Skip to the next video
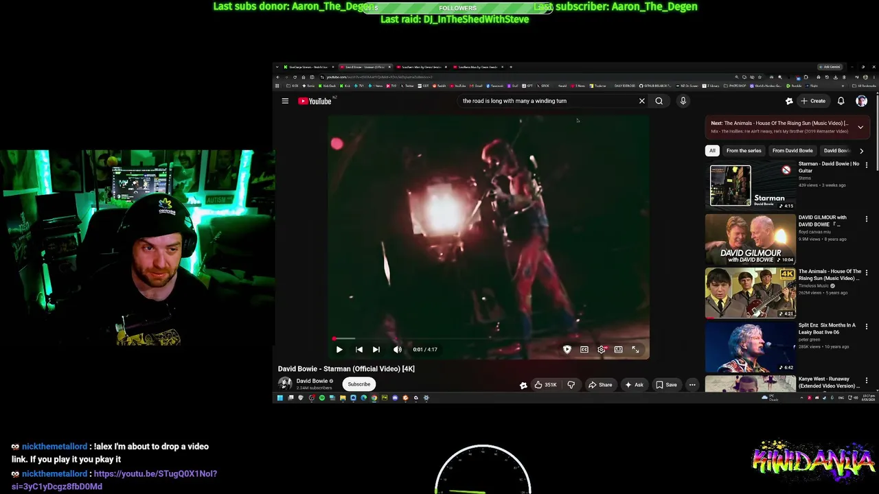Image resolution: width=879 pixels, height=494 pixels. pos(376,349)
